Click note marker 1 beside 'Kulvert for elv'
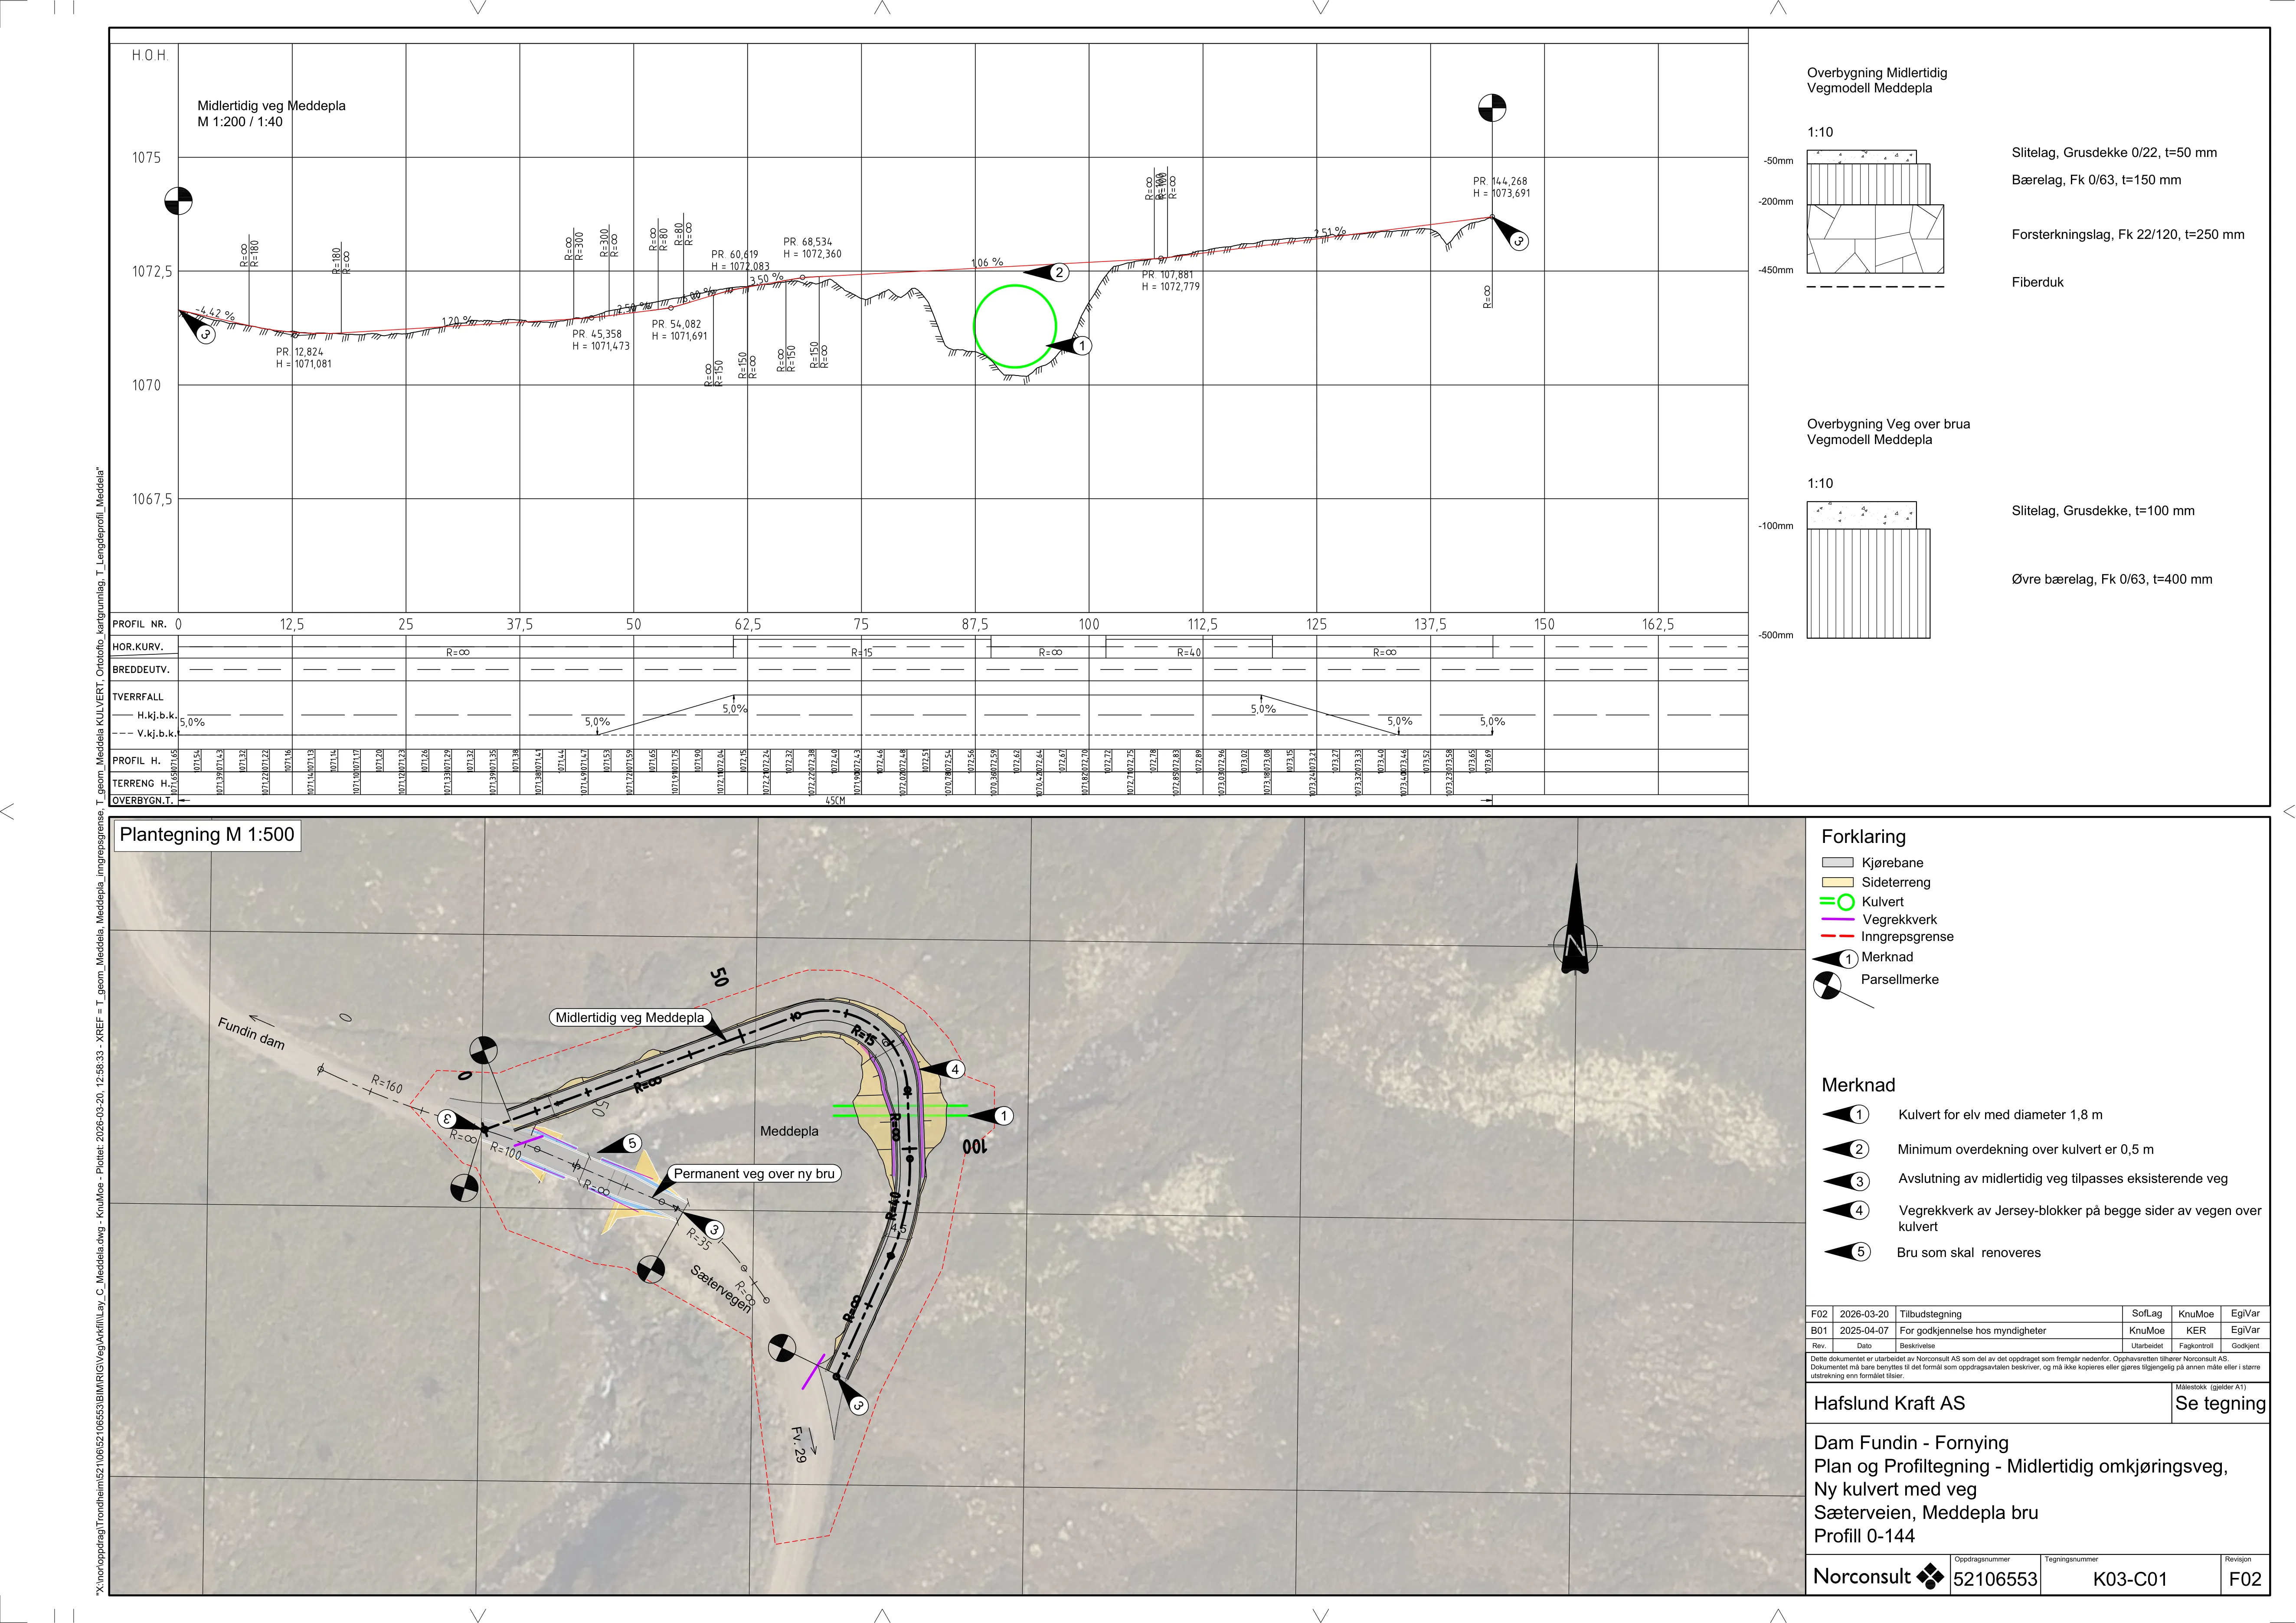The image size is (2296, 1623). (1846, 1115)
